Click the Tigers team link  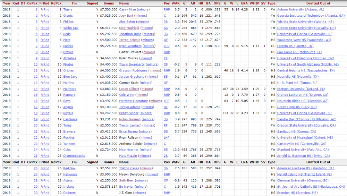tap(68, 10)
